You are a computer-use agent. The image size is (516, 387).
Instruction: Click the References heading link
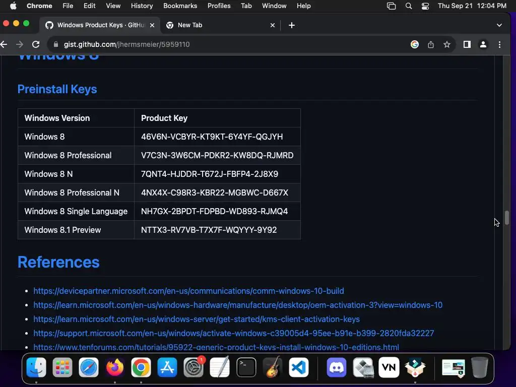[x=58, y=262]
